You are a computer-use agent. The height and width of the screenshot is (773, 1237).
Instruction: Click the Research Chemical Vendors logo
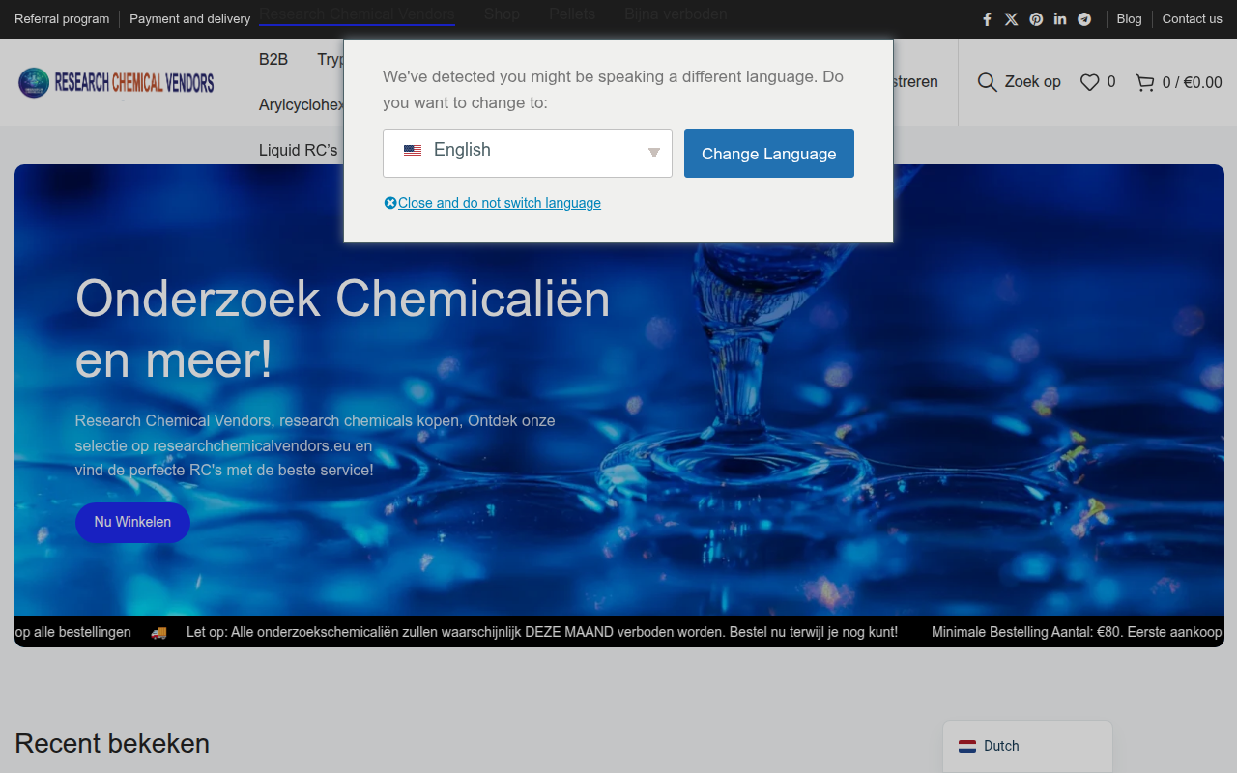[x=116, y=83]
